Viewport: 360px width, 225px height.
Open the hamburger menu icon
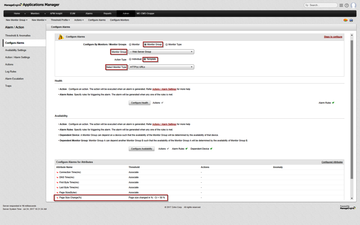coord(341,5)
